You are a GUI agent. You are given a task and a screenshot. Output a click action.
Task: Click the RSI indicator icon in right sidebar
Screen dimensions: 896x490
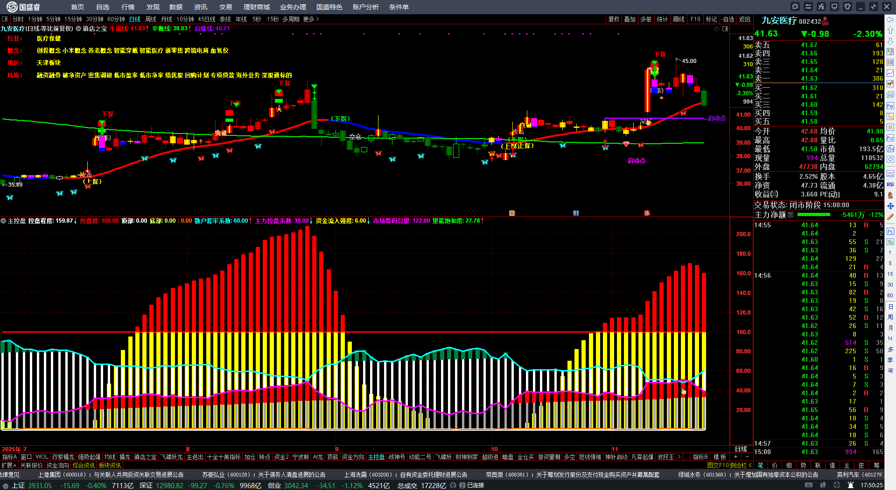890,184
